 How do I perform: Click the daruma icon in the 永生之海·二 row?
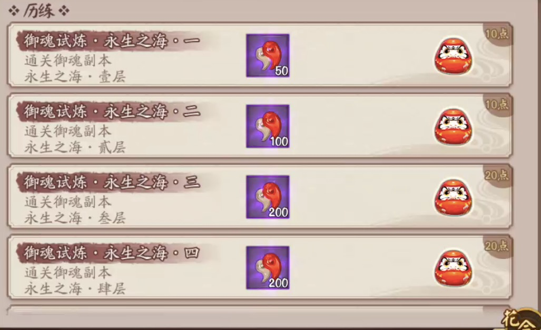[454, 127]
